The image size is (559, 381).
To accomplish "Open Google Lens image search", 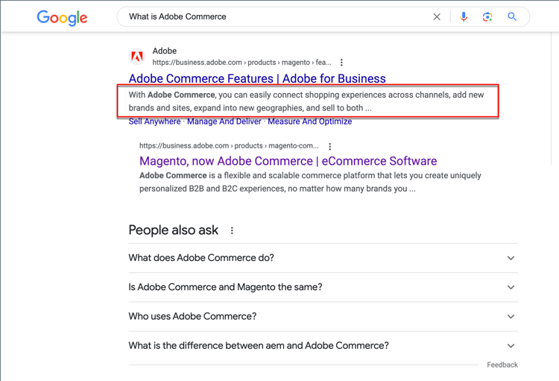I will point(487,17).
